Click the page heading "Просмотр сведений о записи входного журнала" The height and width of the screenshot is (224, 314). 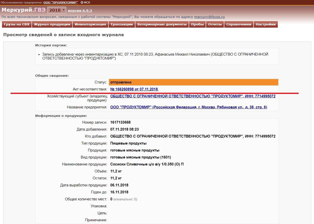[x=63, y=35]
